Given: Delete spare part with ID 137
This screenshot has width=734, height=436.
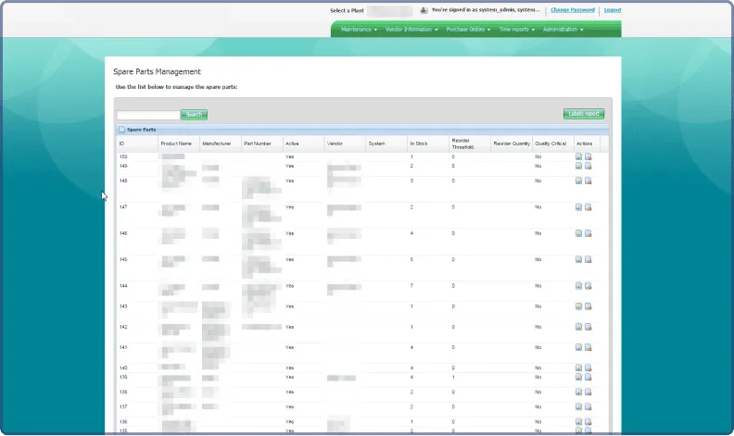Looking at the screenshot, I should pyautogui.click(x=588, y=407).
